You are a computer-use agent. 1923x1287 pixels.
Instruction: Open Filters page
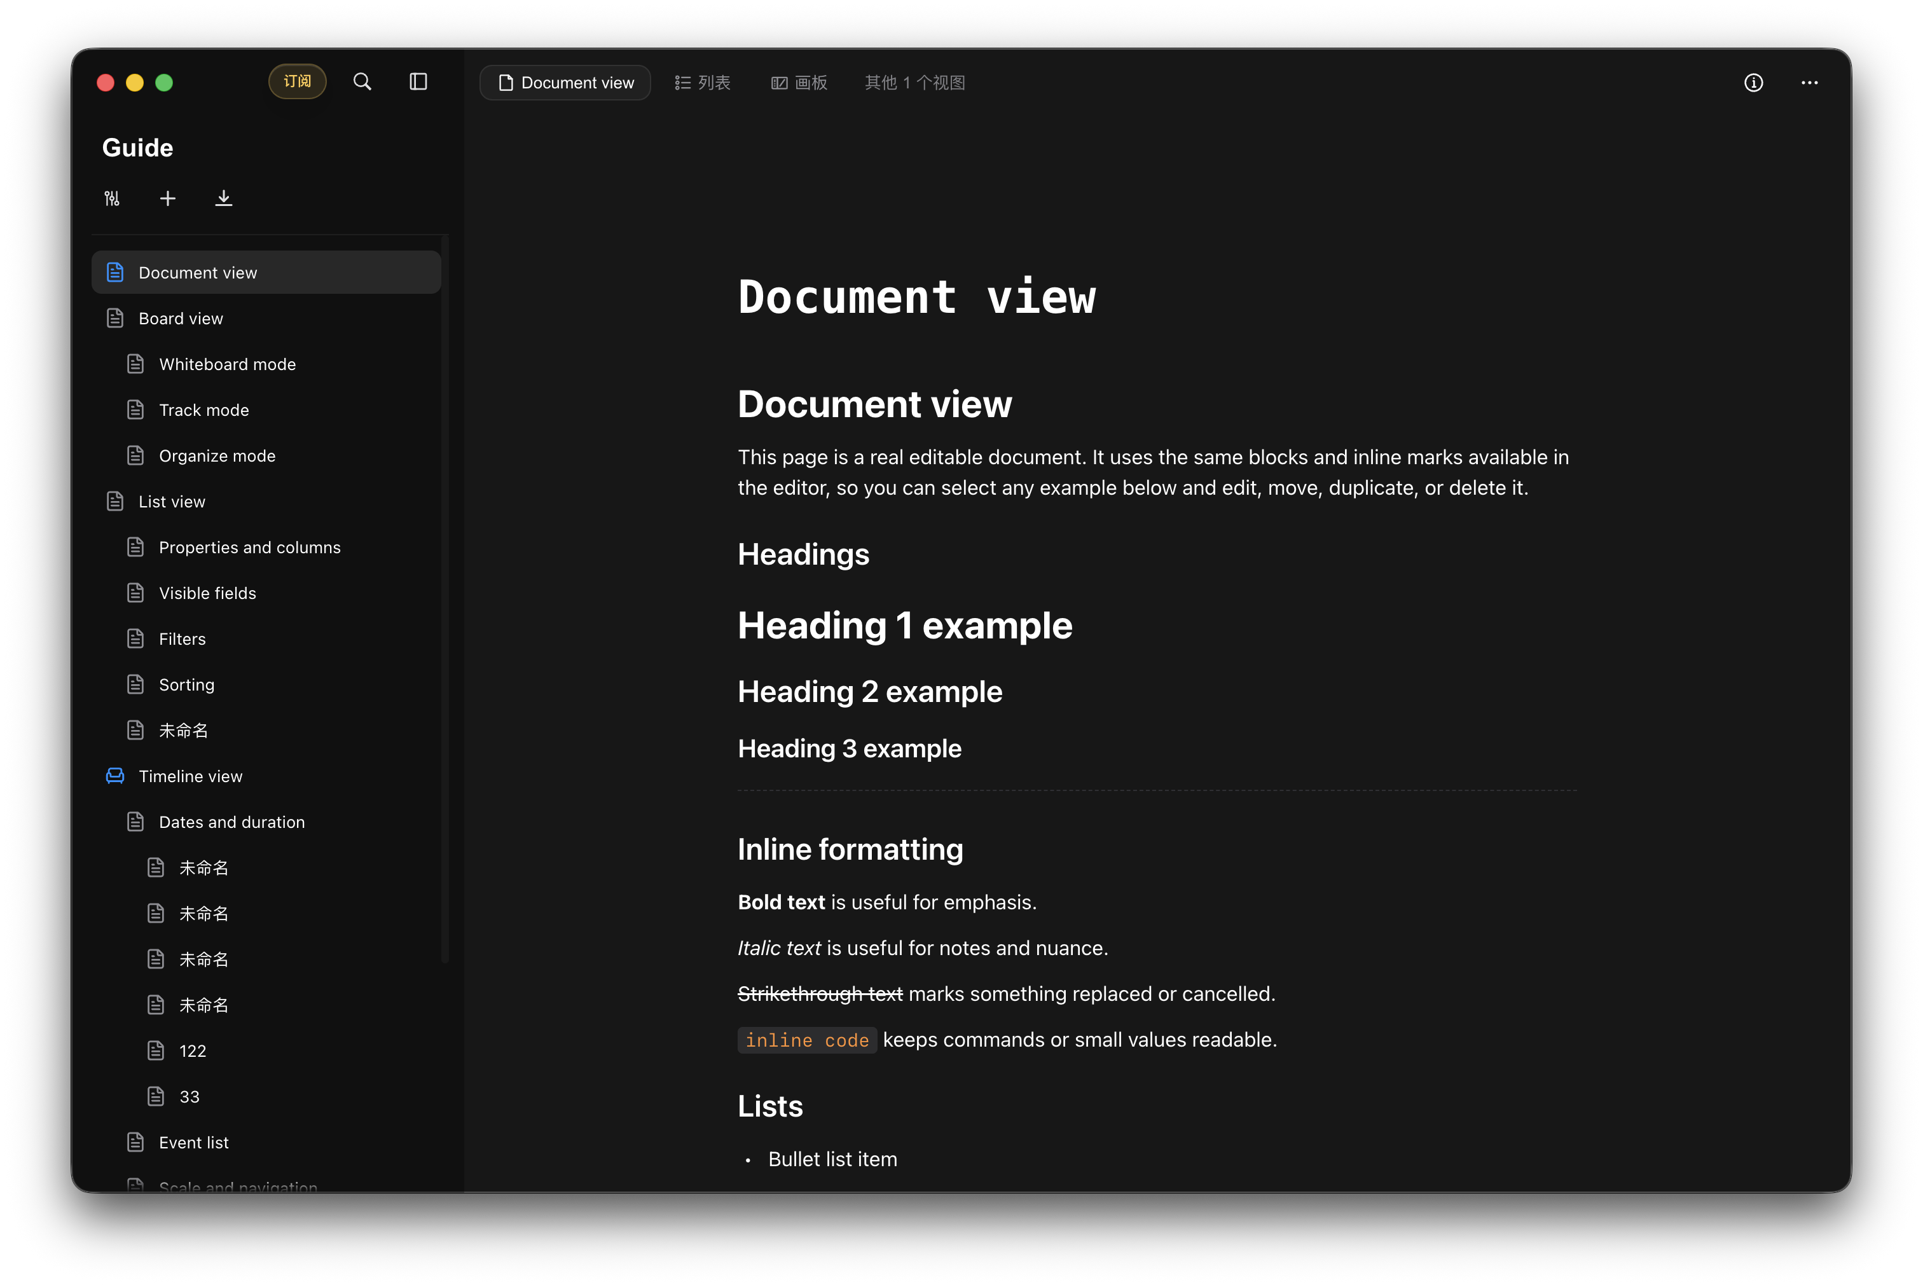(x=266, y=638)
